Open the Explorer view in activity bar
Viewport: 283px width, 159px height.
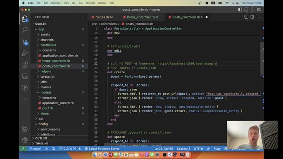tap(25, 19)
